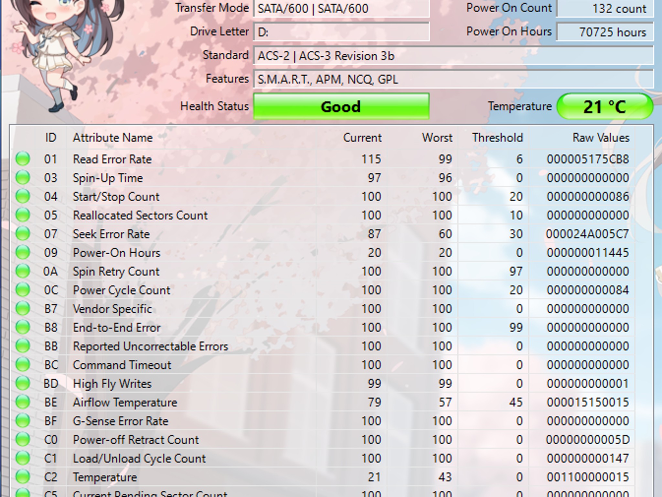Click the green status icon for Power-On Hours
Image resolution: width=662 pixels, height=497 pixels.
pyautogui.click(x=23, y=252)
